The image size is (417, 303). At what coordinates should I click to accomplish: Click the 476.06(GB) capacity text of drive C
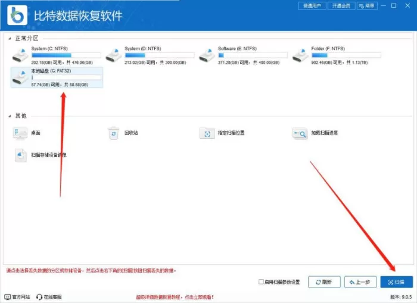point(82,63)
